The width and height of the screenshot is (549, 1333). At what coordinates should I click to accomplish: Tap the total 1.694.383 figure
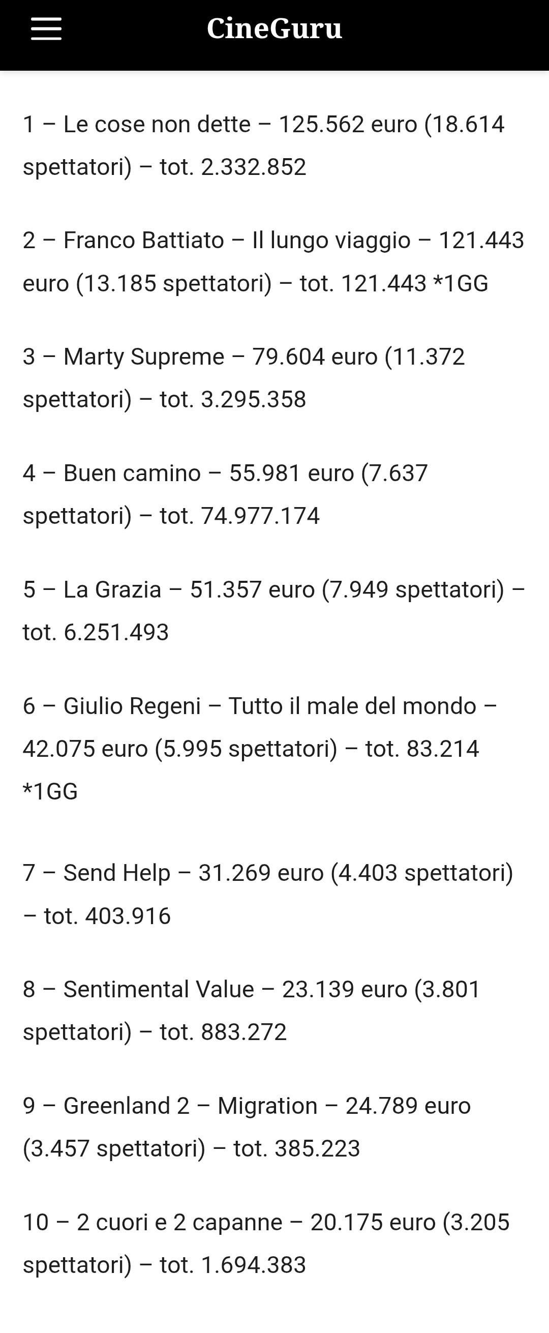tap(254, 1265)
